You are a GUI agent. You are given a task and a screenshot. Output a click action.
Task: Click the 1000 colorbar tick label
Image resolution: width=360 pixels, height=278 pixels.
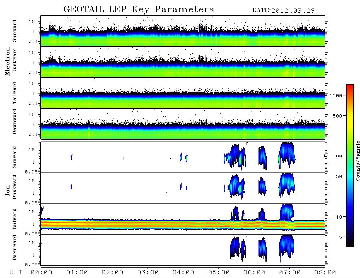(x=336, y=95)
